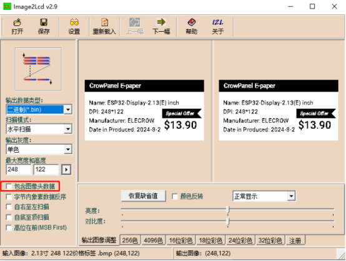
Task: Maximize the Image2Lcd window
Action: [312, 7]
